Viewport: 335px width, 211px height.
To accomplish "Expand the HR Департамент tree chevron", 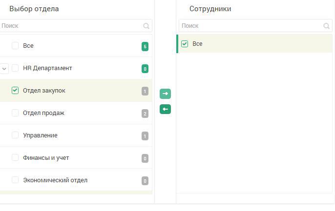I will coord(4,69).
